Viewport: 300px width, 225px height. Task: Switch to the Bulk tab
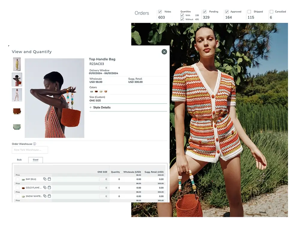(19, 160)
